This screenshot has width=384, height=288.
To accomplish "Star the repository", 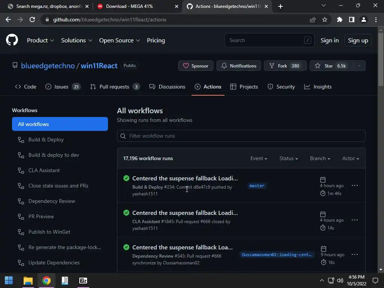I will coord(331,66).
